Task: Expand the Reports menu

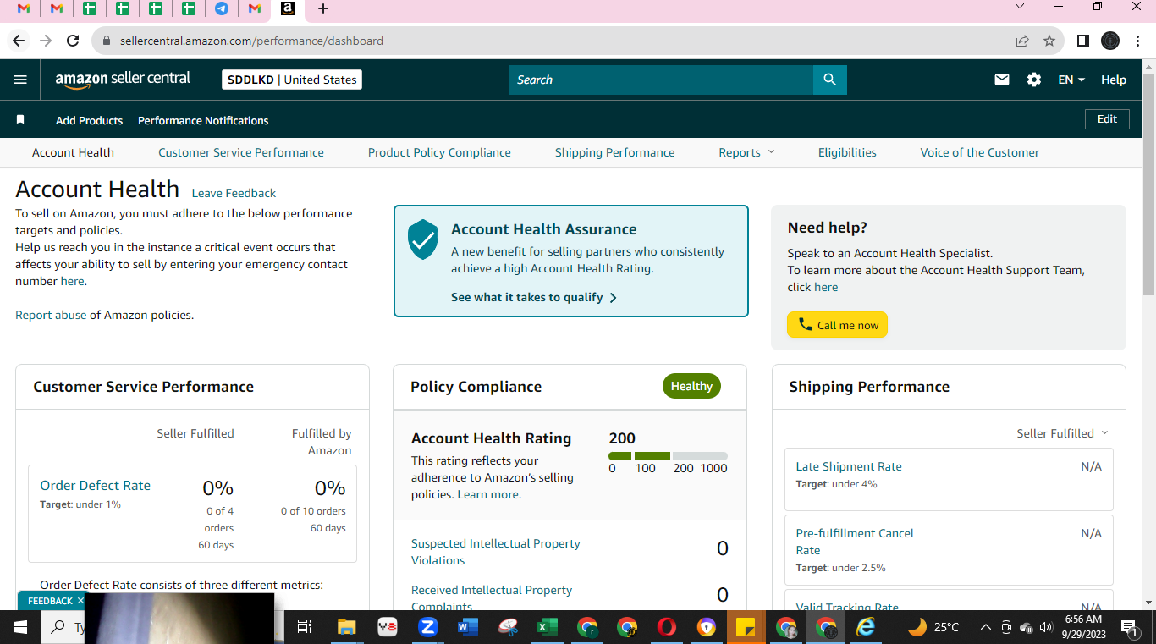Action: tap(746, 152)
